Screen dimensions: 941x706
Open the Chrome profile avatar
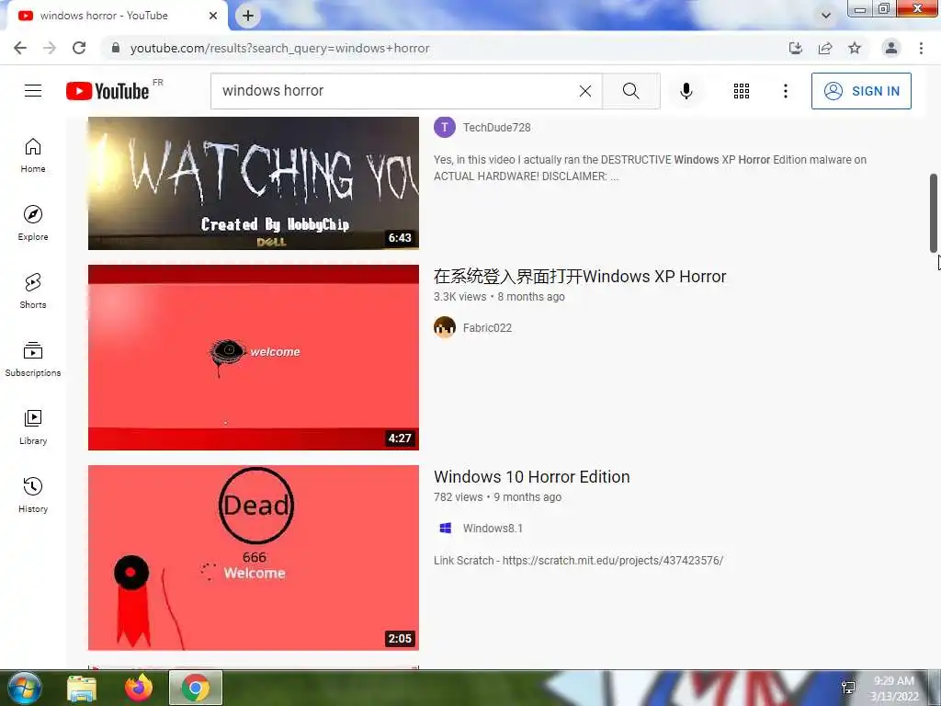(x=891, y=48)
